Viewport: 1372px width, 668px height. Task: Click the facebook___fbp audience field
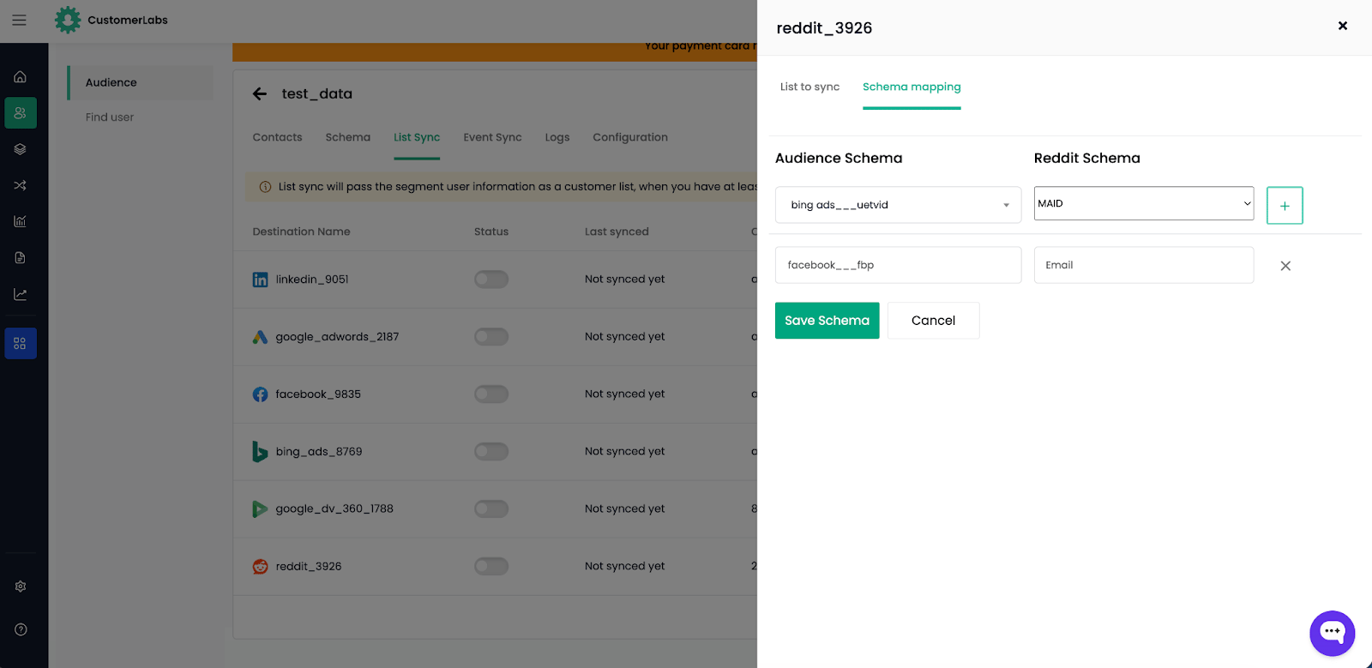pyautogui.click(x=898, y=265)
